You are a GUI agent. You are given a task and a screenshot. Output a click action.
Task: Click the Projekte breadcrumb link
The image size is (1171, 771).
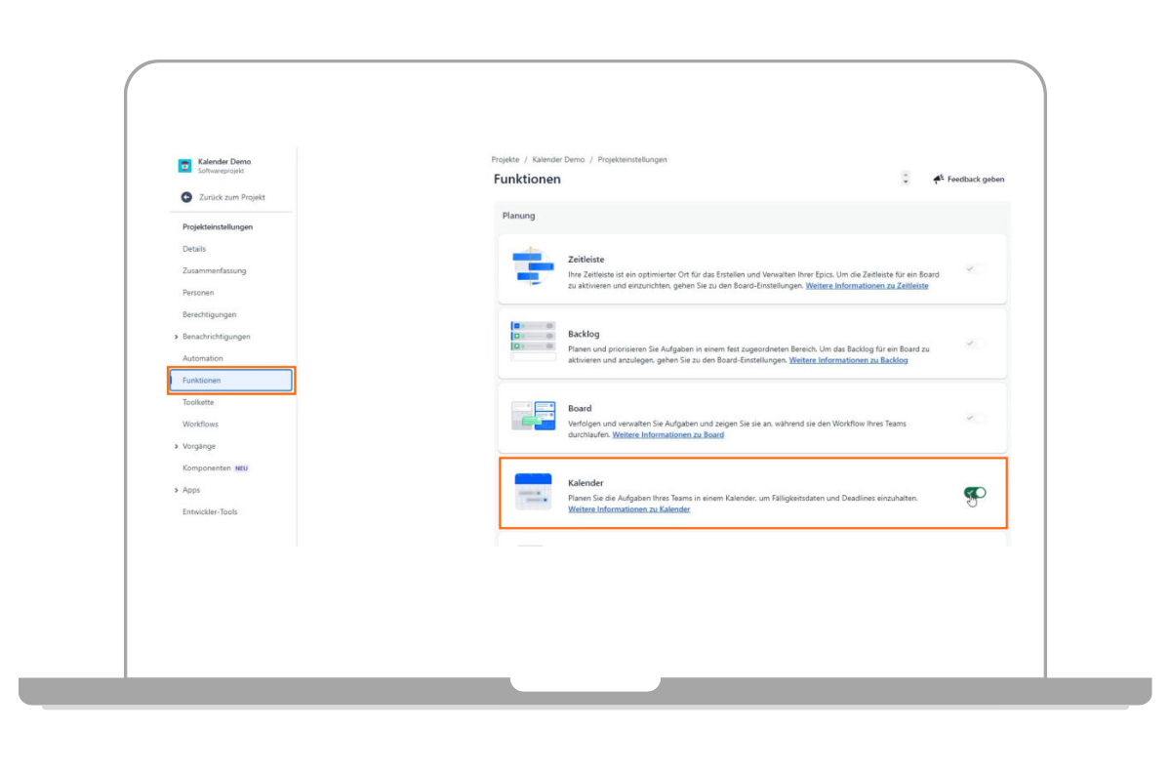pos(505,159)
